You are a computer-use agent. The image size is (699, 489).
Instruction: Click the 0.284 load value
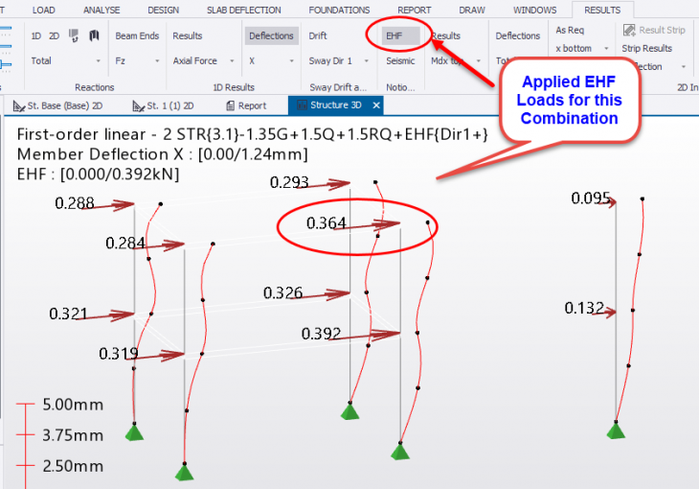tap(125, 243)
